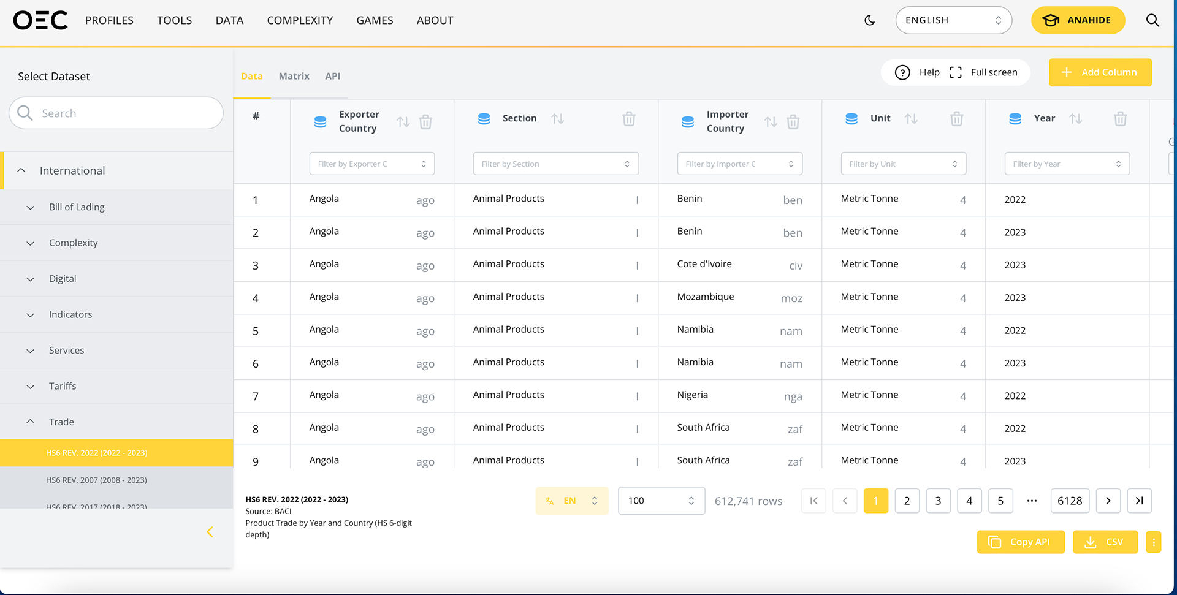Delete the Unit column
1177x595 pixels.
[x=956, y=119]
